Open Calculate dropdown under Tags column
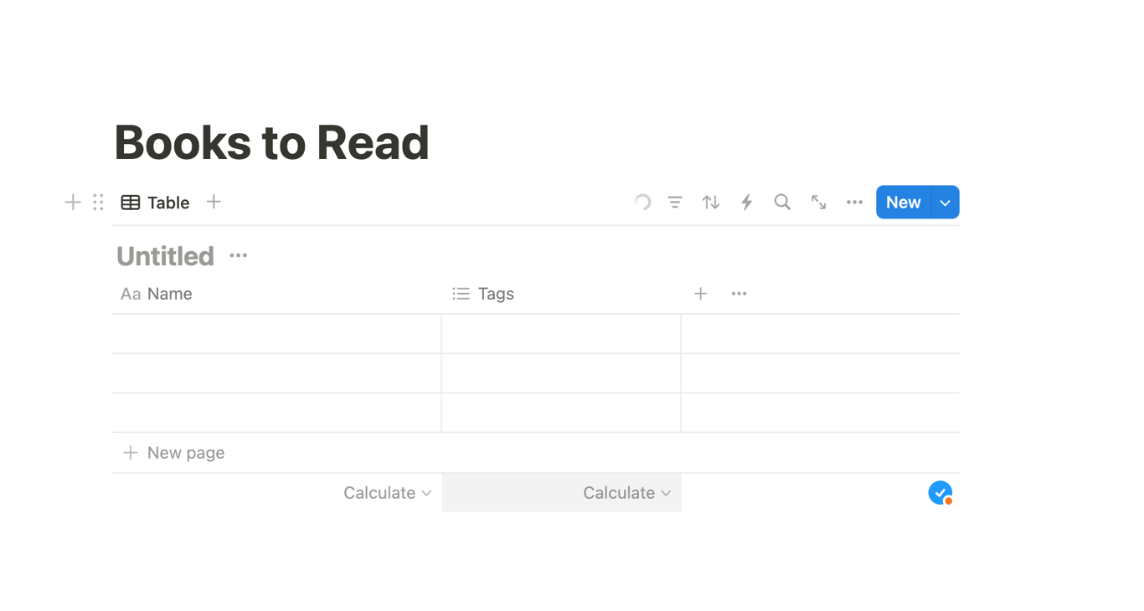This screenshot has width=1144, height=611. tap(627, 493)
